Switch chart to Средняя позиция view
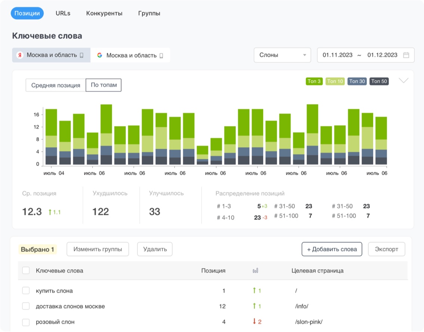 point(56,85)
